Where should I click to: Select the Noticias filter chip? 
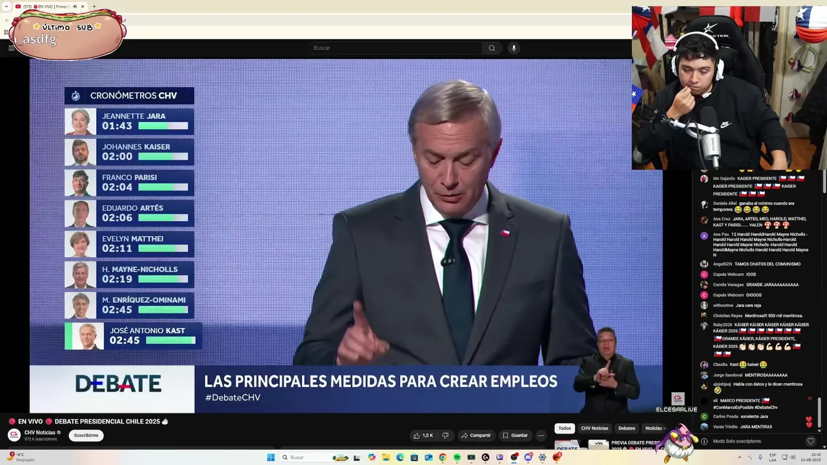point(654,428)
